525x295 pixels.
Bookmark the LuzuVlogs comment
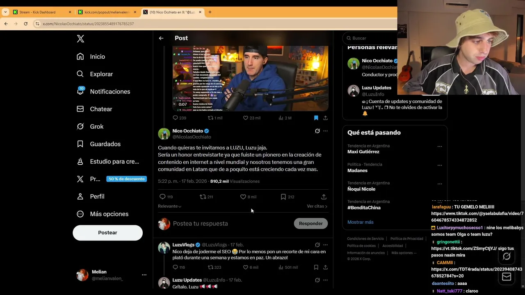[x=316, y=267]
